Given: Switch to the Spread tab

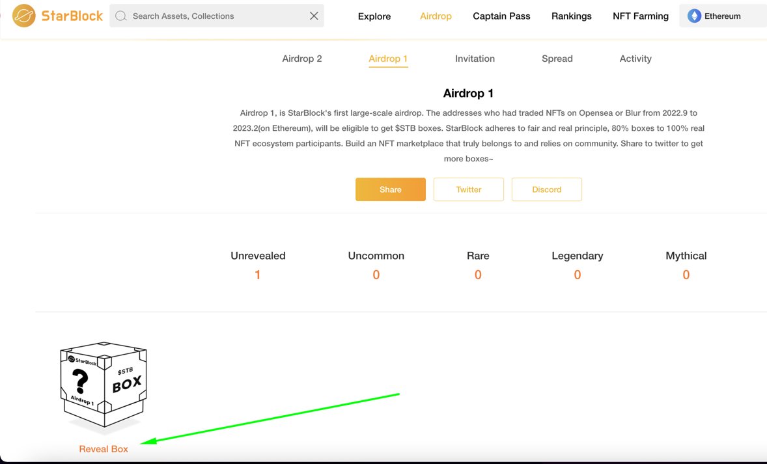Looking at the screenshot, I should 557,59.
